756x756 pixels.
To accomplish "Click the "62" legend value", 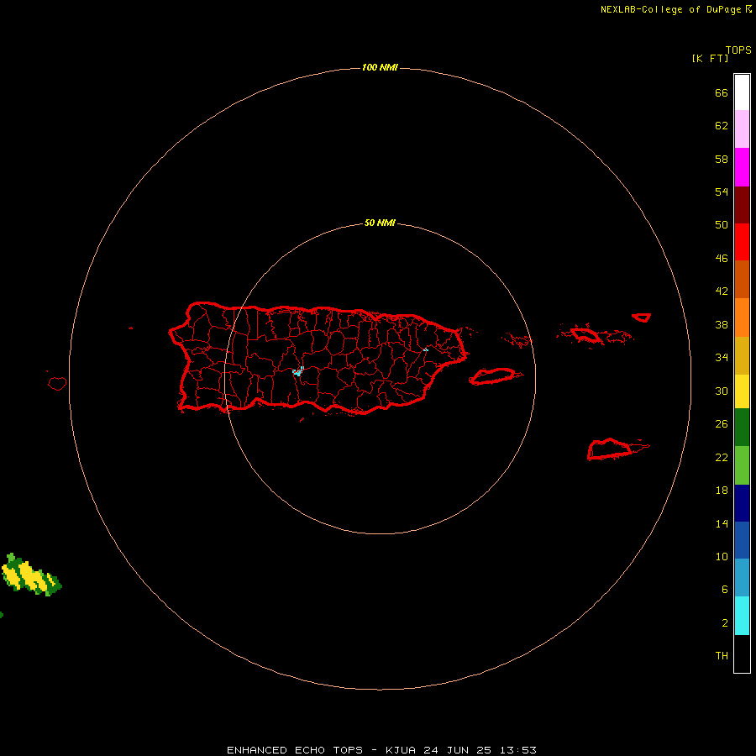I will point(722,126).
